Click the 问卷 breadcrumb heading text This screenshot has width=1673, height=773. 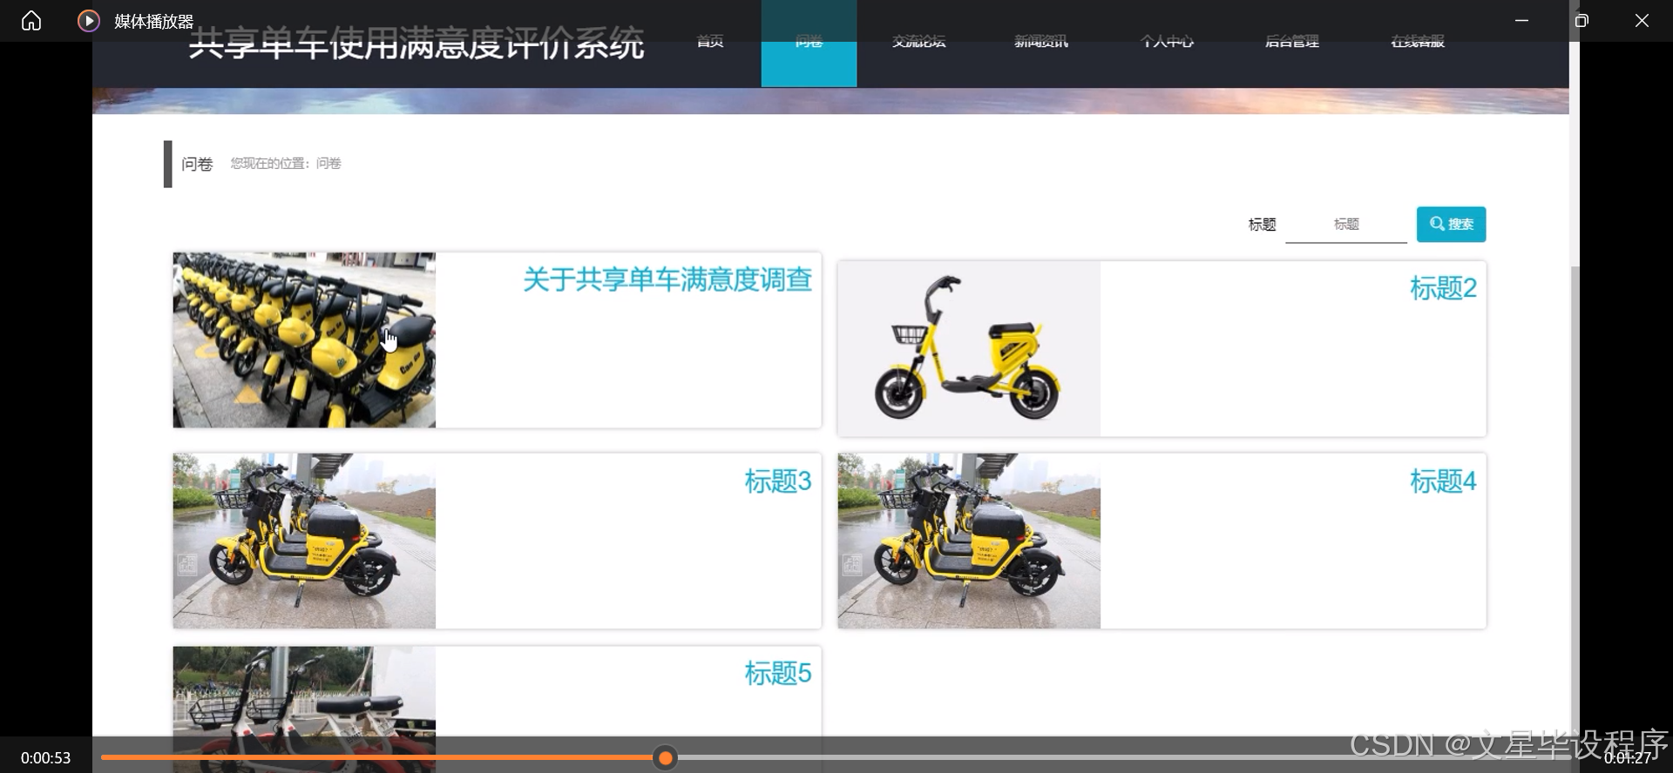[x=197, y=165]
